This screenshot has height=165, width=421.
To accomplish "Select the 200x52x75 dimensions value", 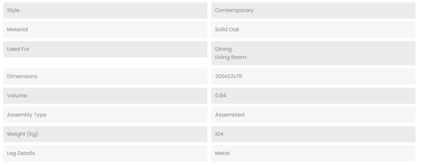I will point(229,76).
